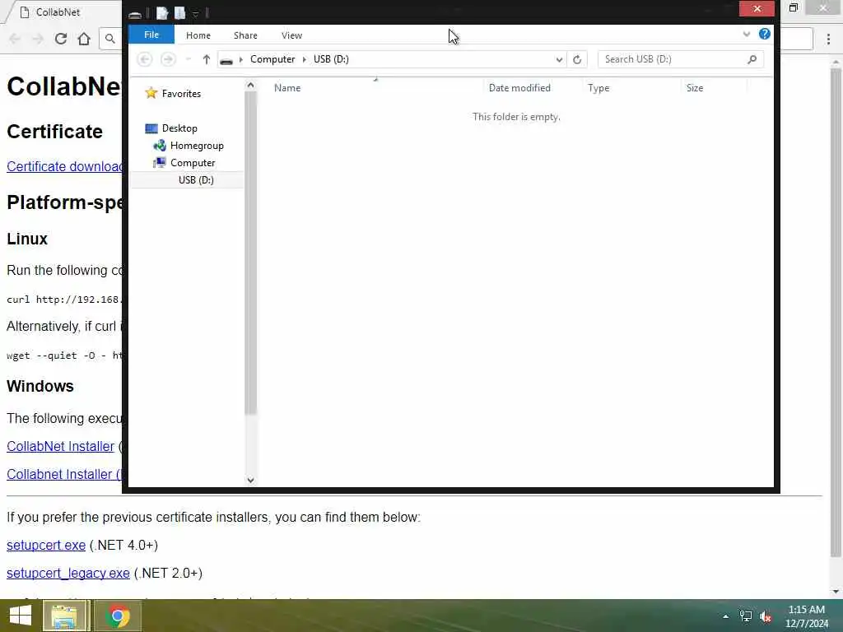
Task: Switch to the Share ribbon tab
Action: pos(245,35)
